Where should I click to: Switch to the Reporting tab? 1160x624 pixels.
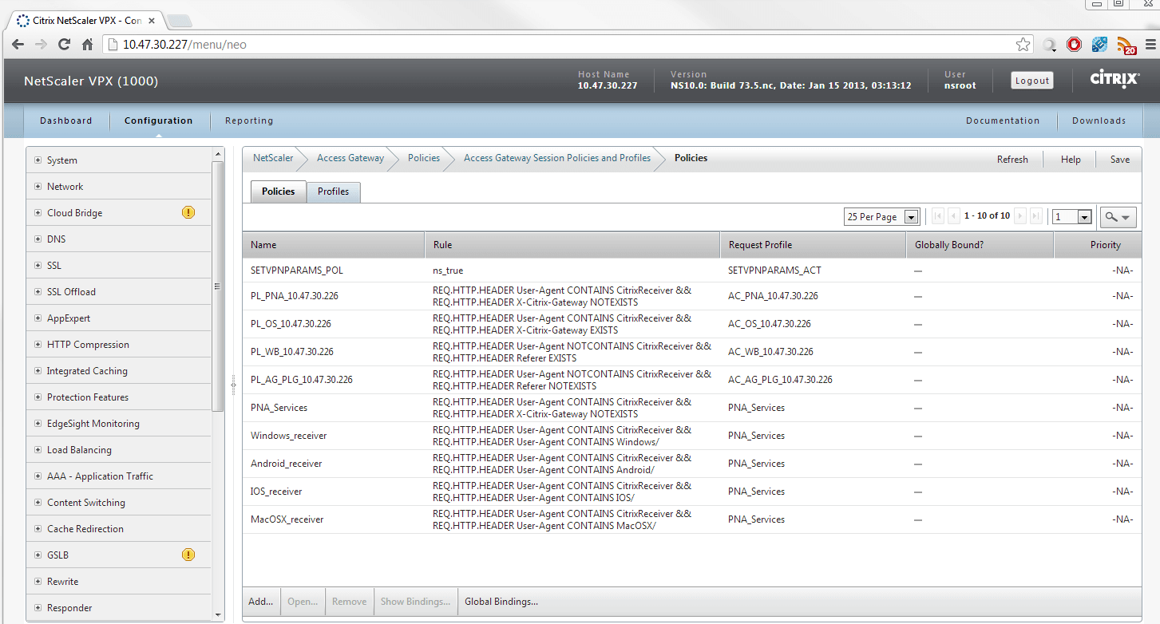click(249, 120)
